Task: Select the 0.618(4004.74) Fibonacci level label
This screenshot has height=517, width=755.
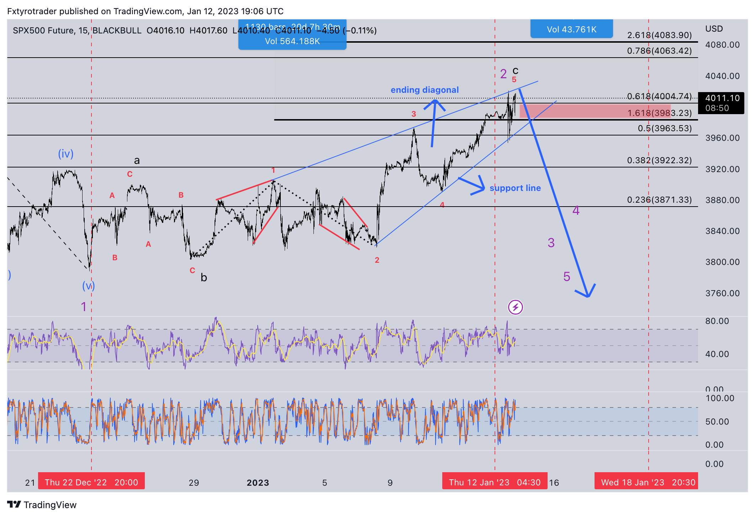Action: pyautogui.click(x=660, y=96)
